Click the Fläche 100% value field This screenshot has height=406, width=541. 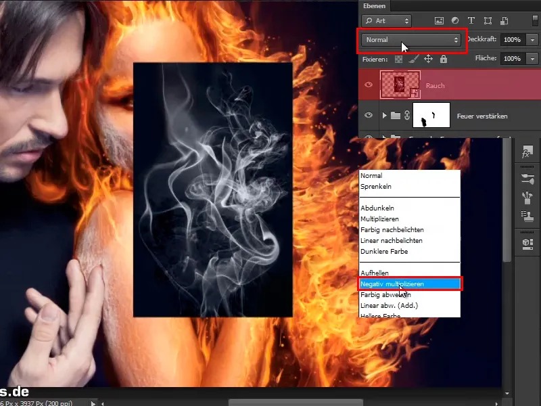513,59
